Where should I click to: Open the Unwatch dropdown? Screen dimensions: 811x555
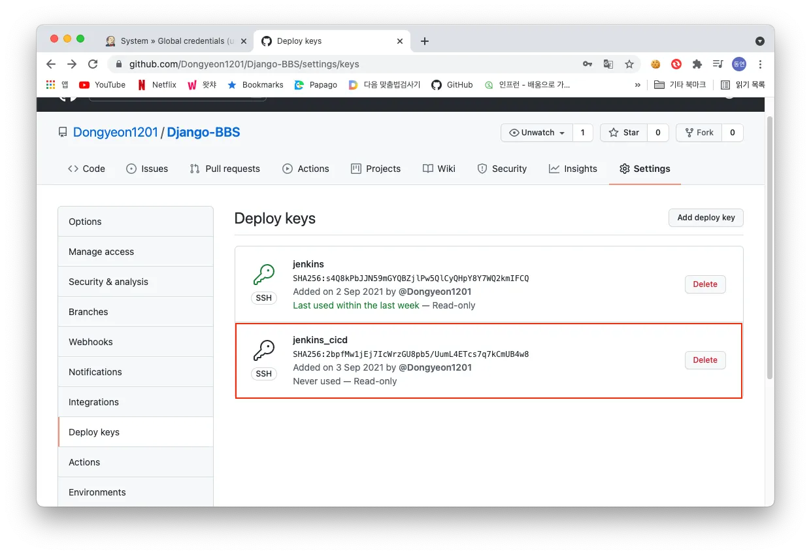537,133
